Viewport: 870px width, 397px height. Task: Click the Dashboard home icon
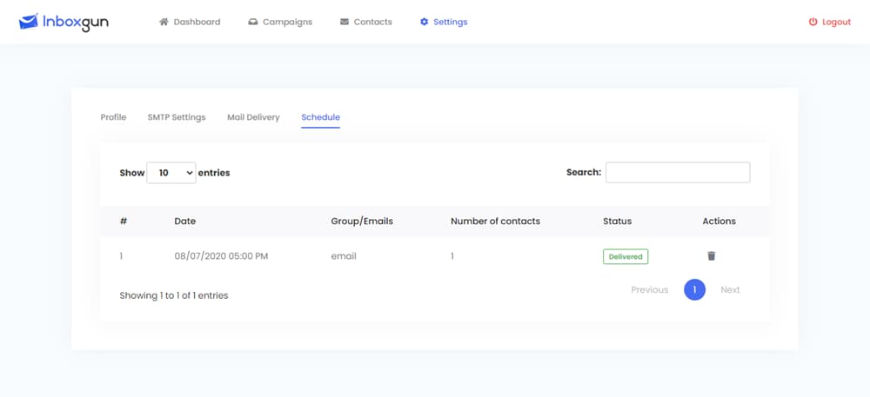pos(164,22)
